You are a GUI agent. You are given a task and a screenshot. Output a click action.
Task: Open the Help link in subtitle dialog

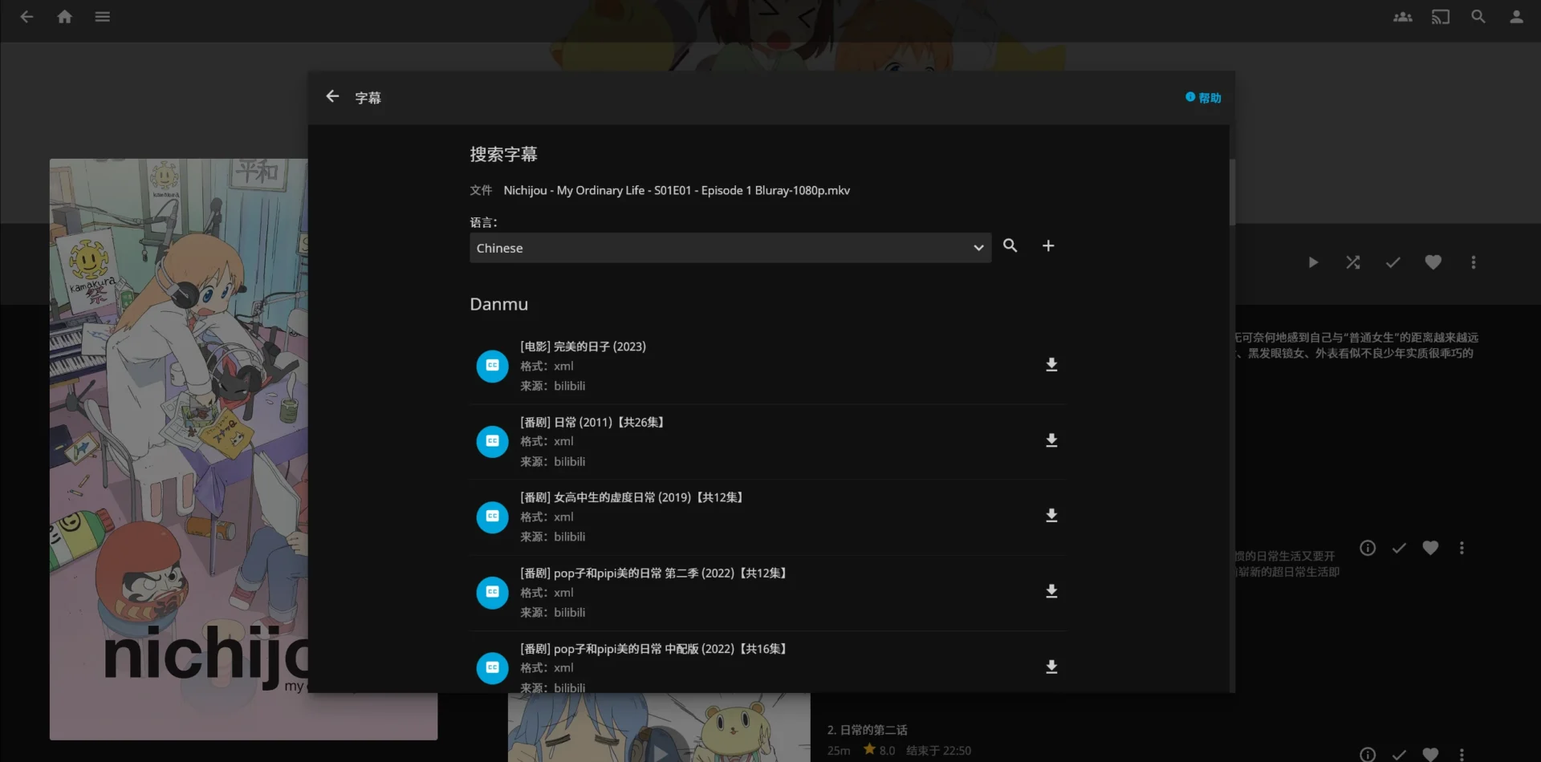pyautogui.click(x=1203, y=98)
